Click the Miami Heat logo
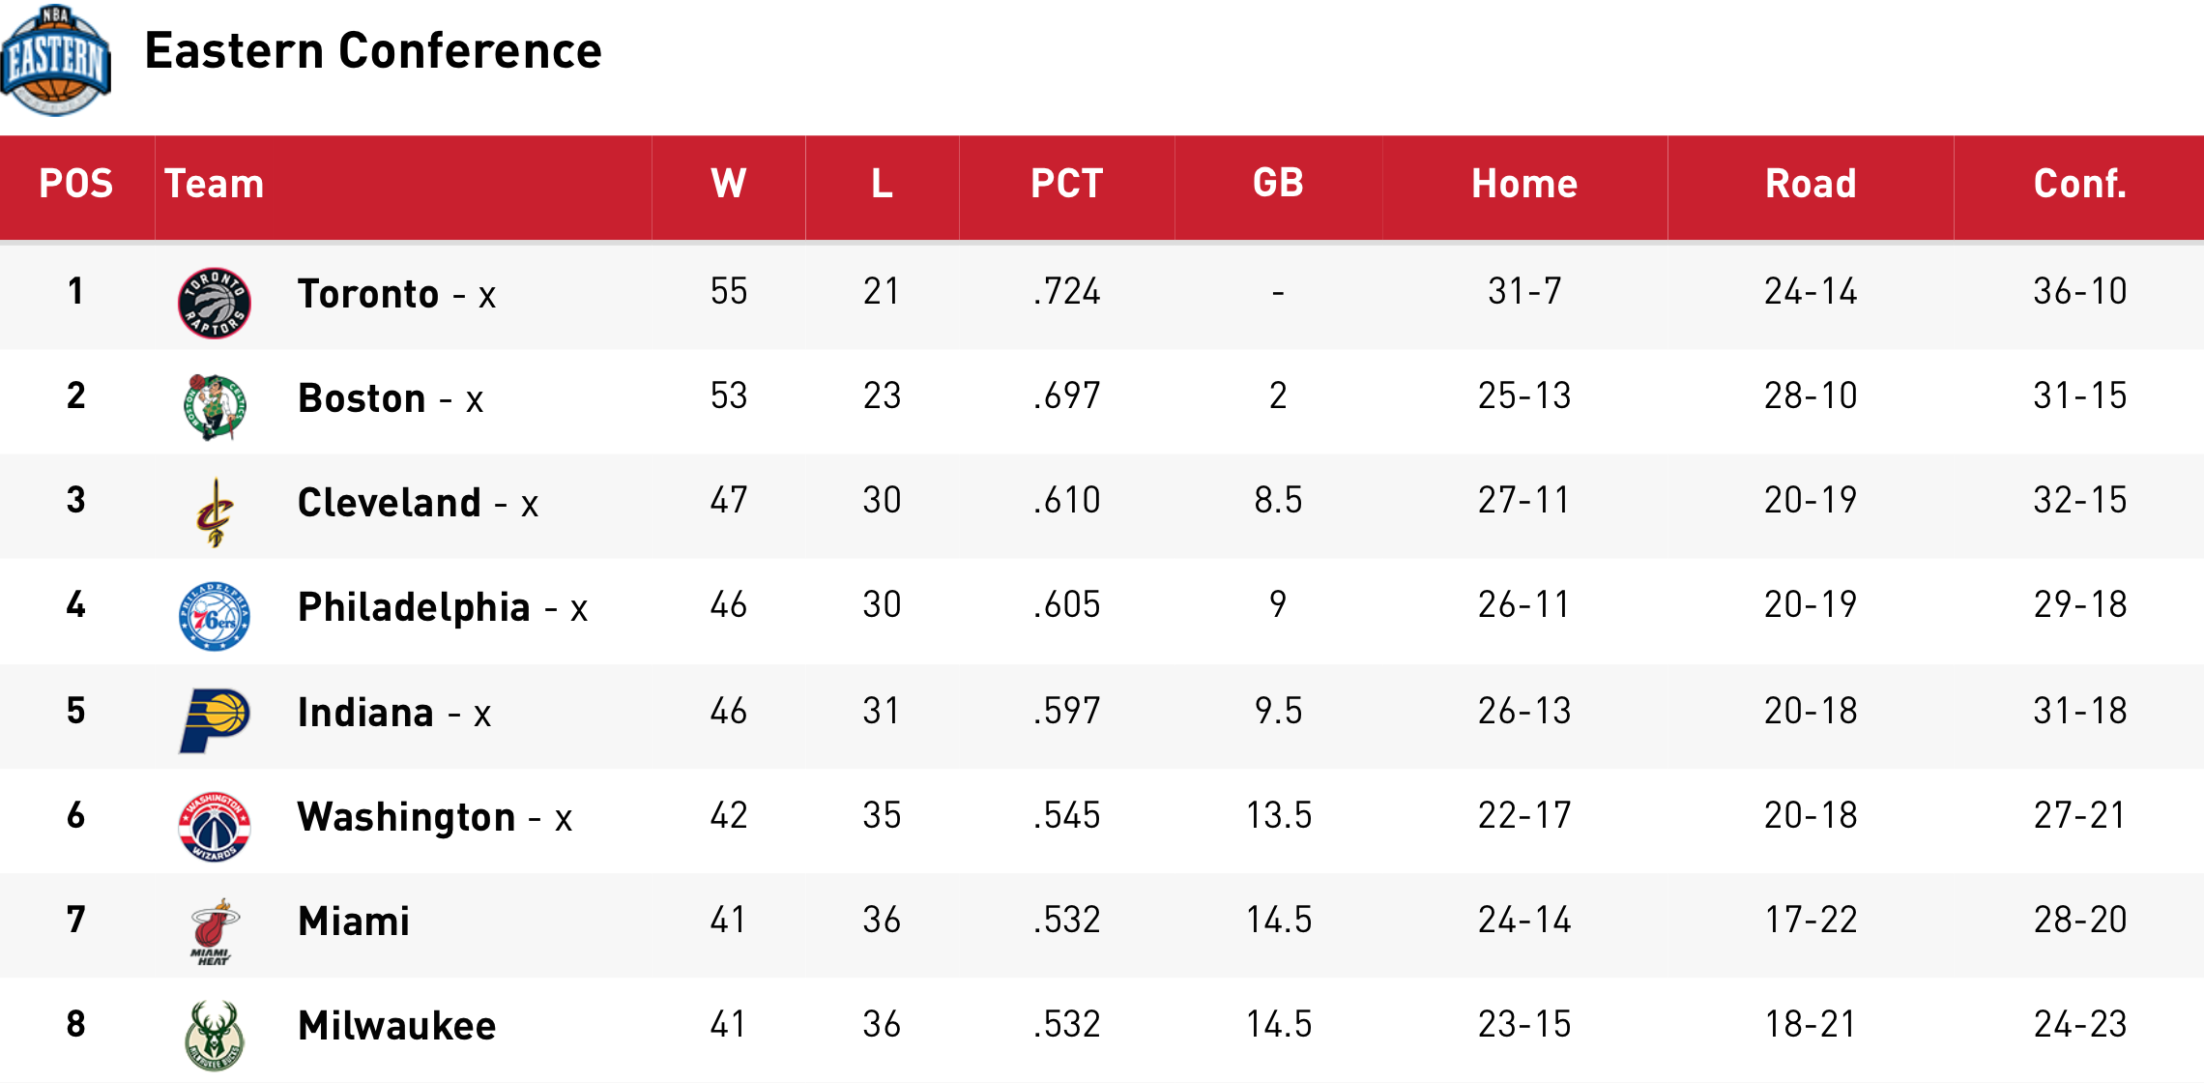The height and width of the screenshot is (1083, 2204). tap(215, 931)
